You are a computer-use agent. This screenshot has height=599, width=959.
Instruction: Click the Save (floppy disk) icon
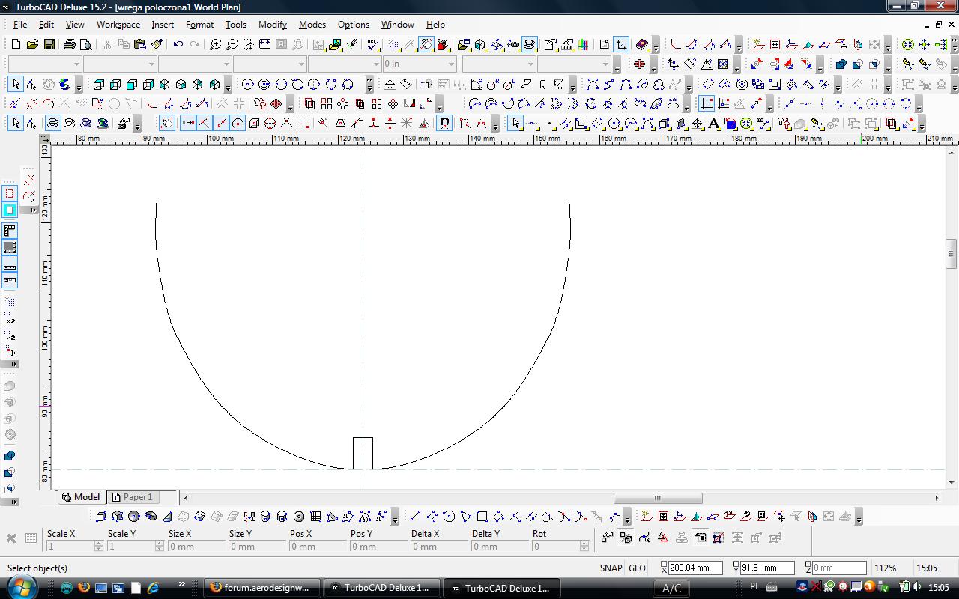(x=49, y=45)
